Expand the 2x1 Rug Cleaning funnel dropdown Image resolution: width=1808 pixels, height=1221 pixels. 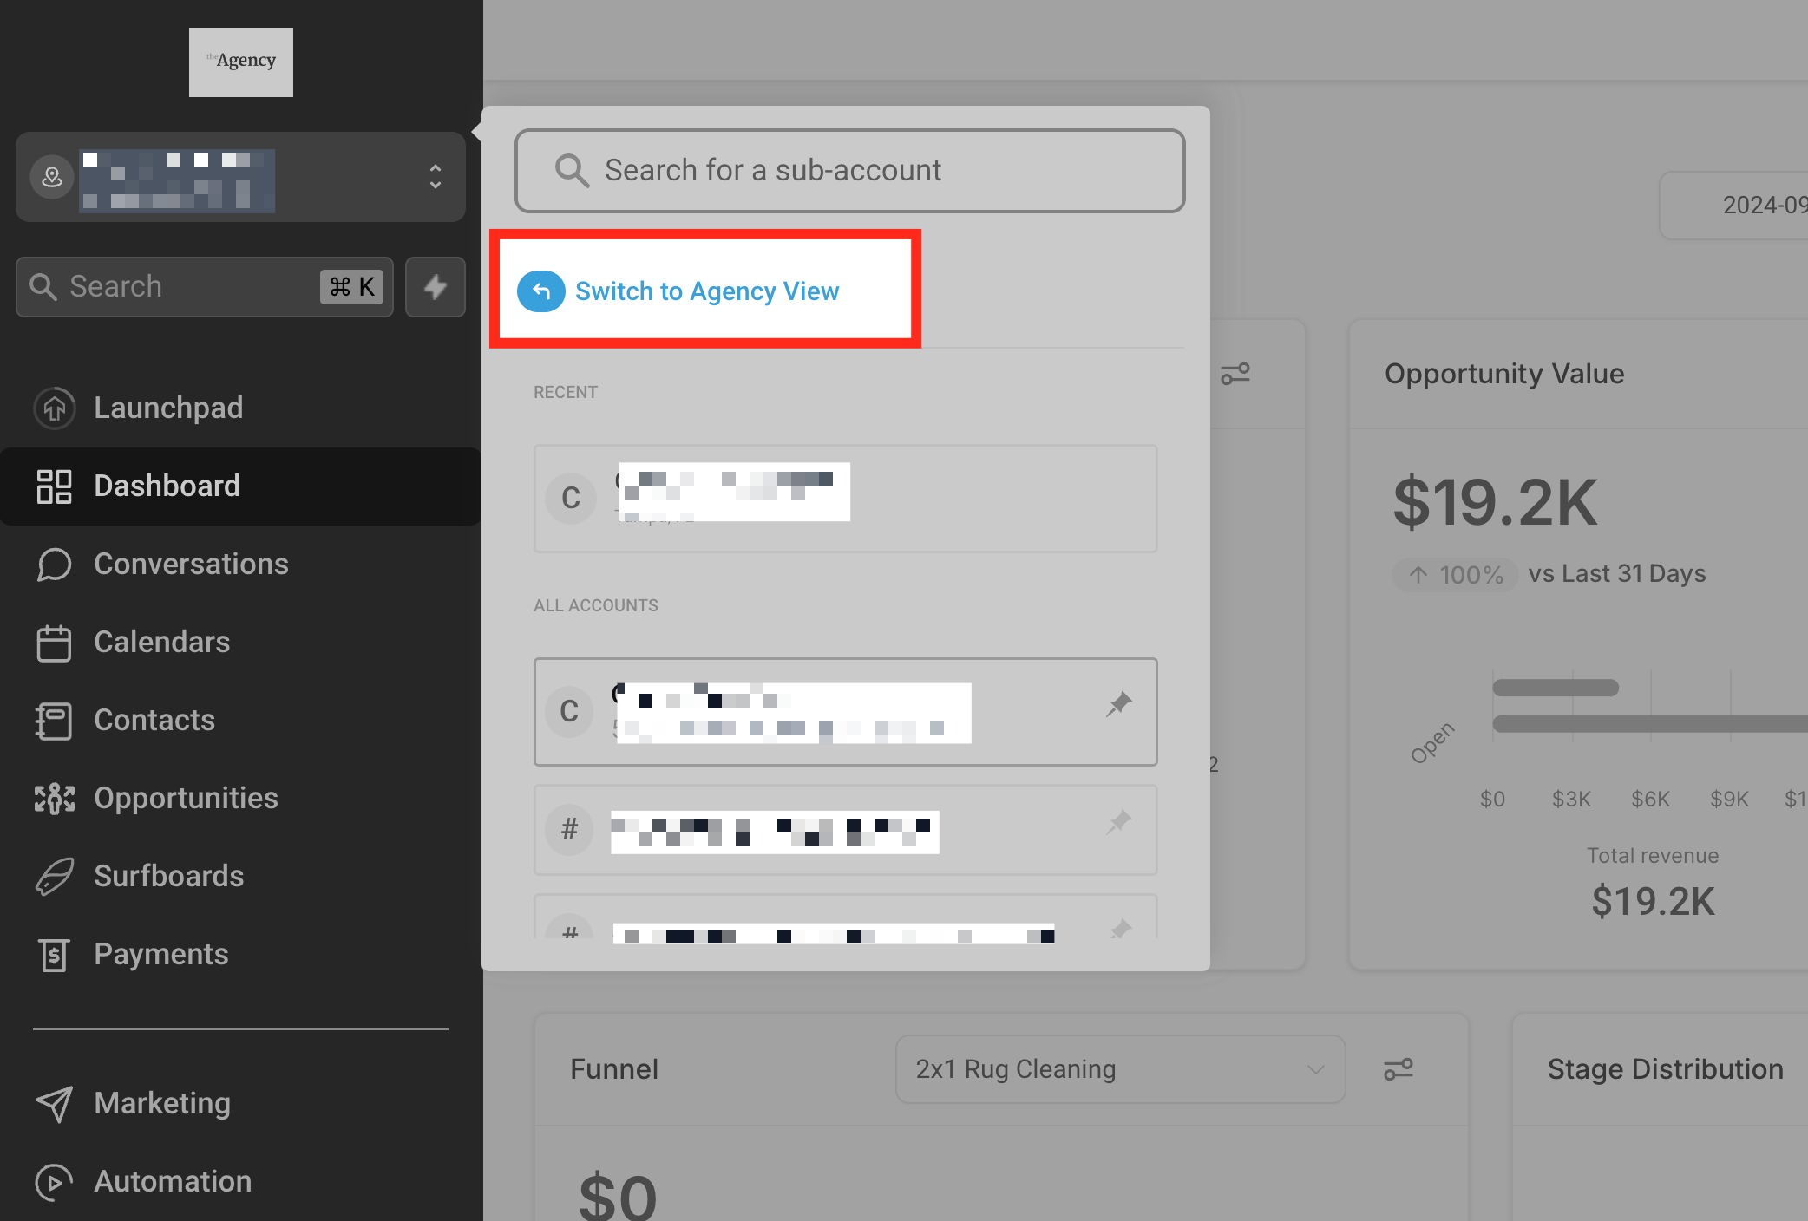(1120, 1069)
